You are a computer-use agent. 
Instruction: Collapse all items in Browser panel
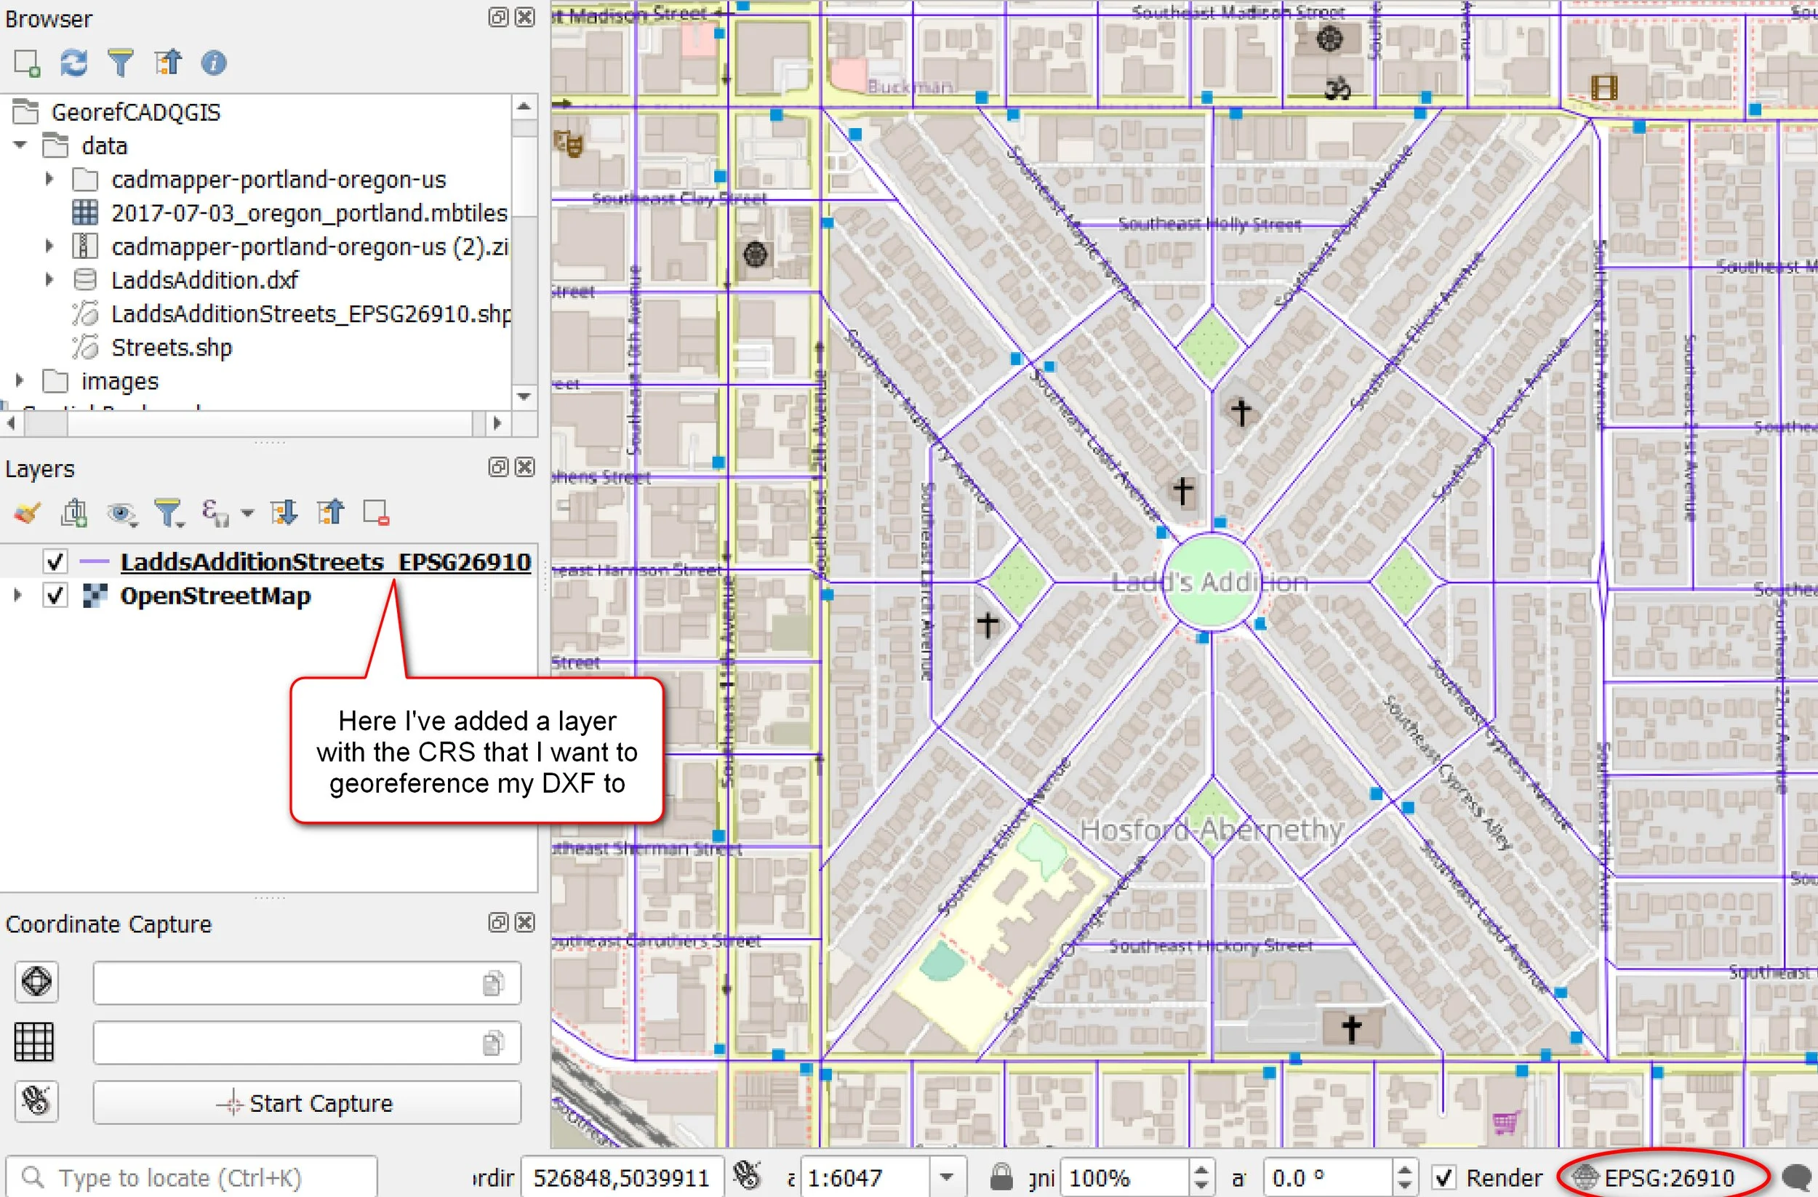click(167, 63)
